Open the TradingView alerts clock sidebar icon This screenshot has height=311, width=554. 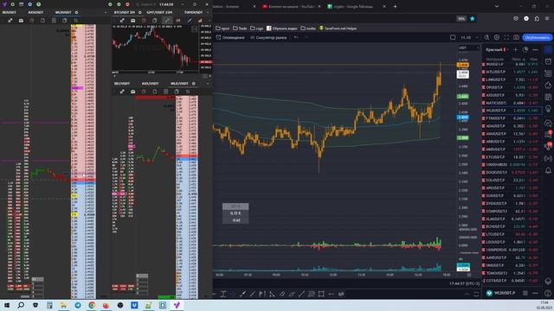pyautogui.click(x=548, y=61)
